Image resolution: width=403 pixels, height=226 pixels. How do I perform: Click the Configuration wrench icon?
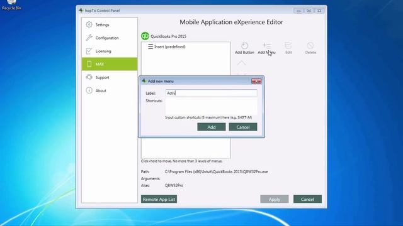[89, 38]
